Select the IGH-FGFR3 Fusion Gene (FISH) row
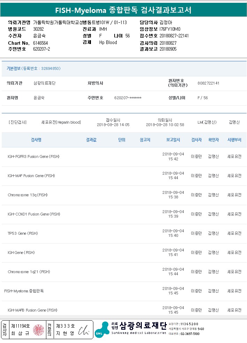The height and width of the screenshot is (343, 247). (x=33, y=156)
